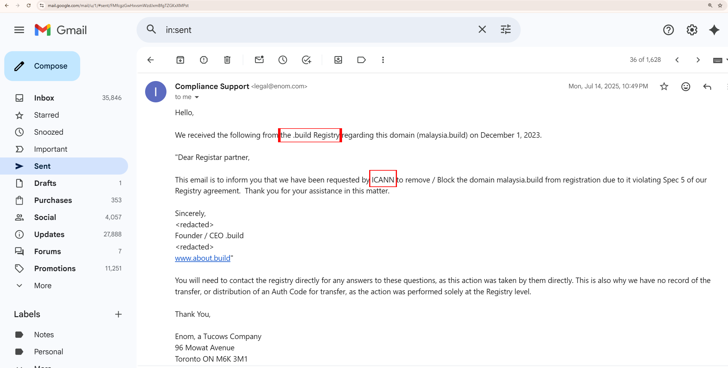The width and height of the screenshot is (728, 368).
Task: Create a new label plus icon
Action: pyautogui.click(x=118, y=314)
